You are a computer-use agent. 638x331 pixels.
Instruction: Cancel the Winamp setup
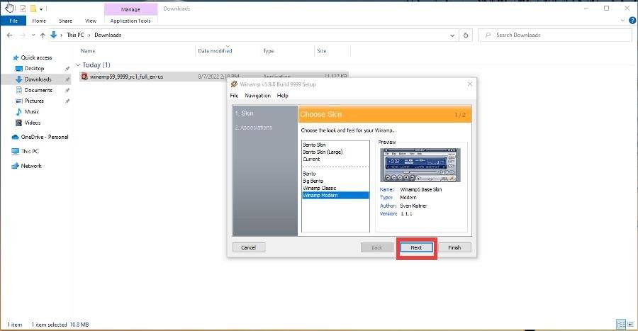tap(249, 247)
